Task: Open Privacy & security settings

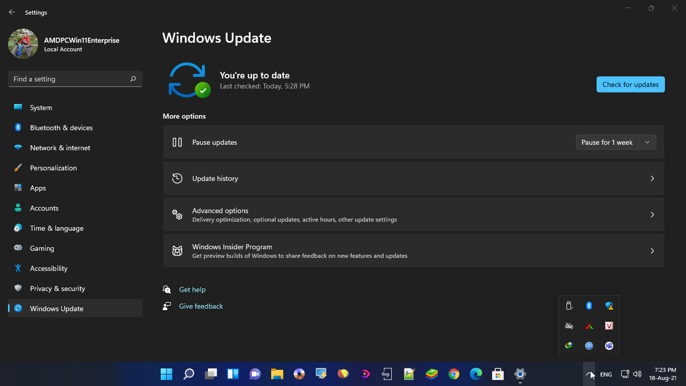Action: coord(75,288)
